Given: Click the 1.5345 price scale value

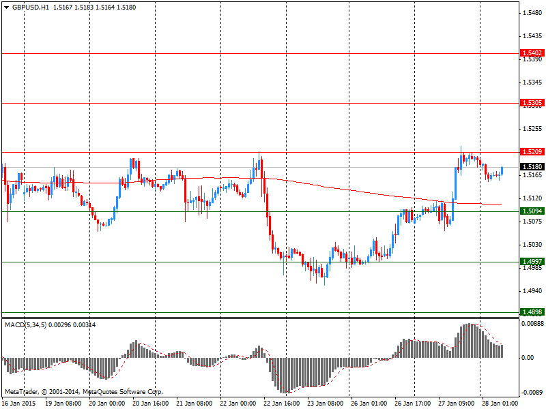Looking at the screenshot, I should 532,82.
